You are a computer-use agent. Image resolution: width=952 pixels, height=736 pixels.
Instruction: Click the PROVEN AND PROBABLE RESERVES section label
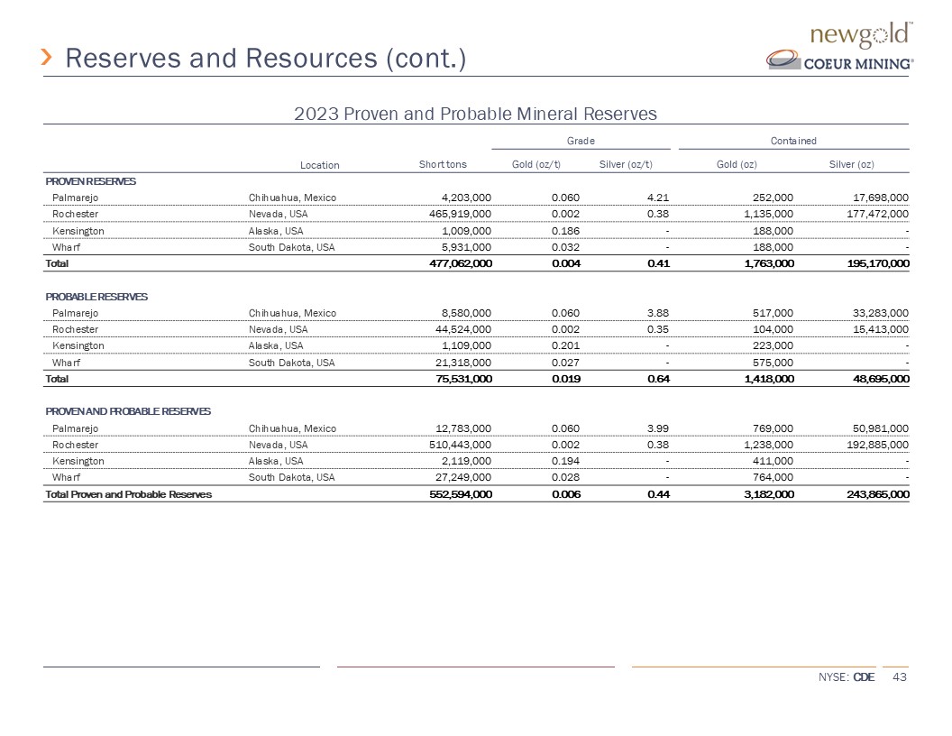click(x=129, y=411)
